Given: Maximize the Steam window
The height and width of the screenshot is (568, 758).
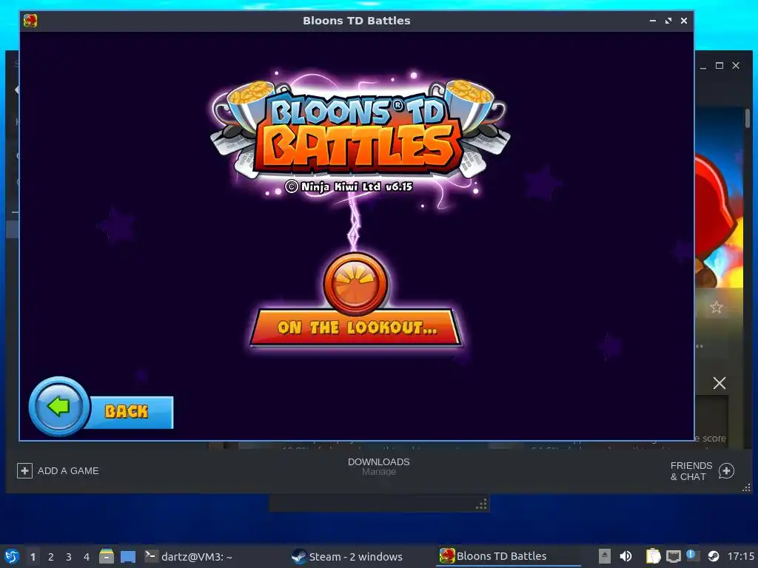Looking at the screenshot, I should point(720,66).
